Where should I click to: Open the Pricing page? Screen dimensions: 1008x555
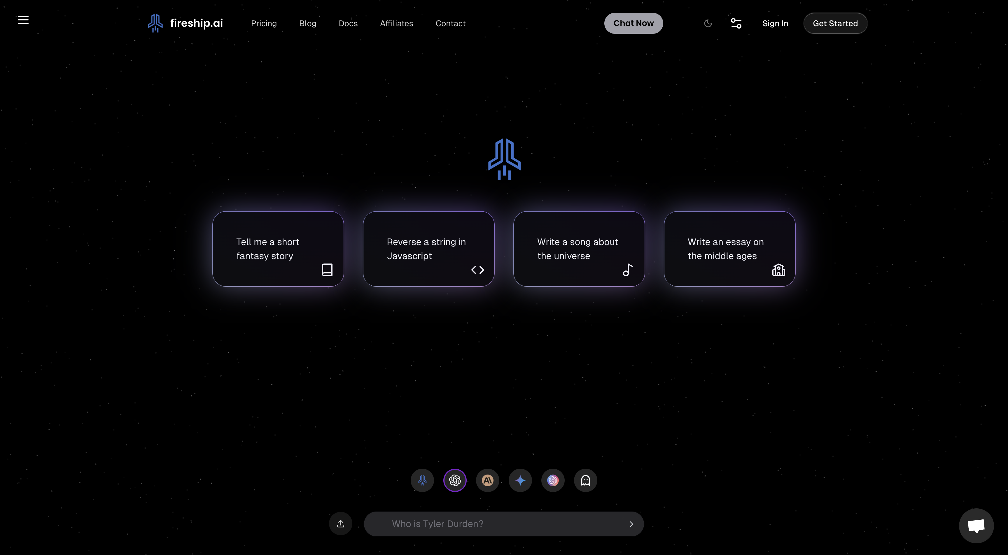[x=264, y=24]
